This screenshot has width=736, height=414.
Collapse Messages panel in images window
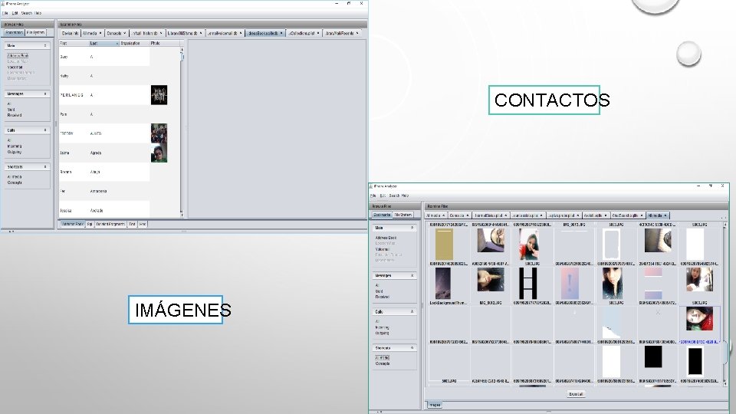(x=412, y=275)
